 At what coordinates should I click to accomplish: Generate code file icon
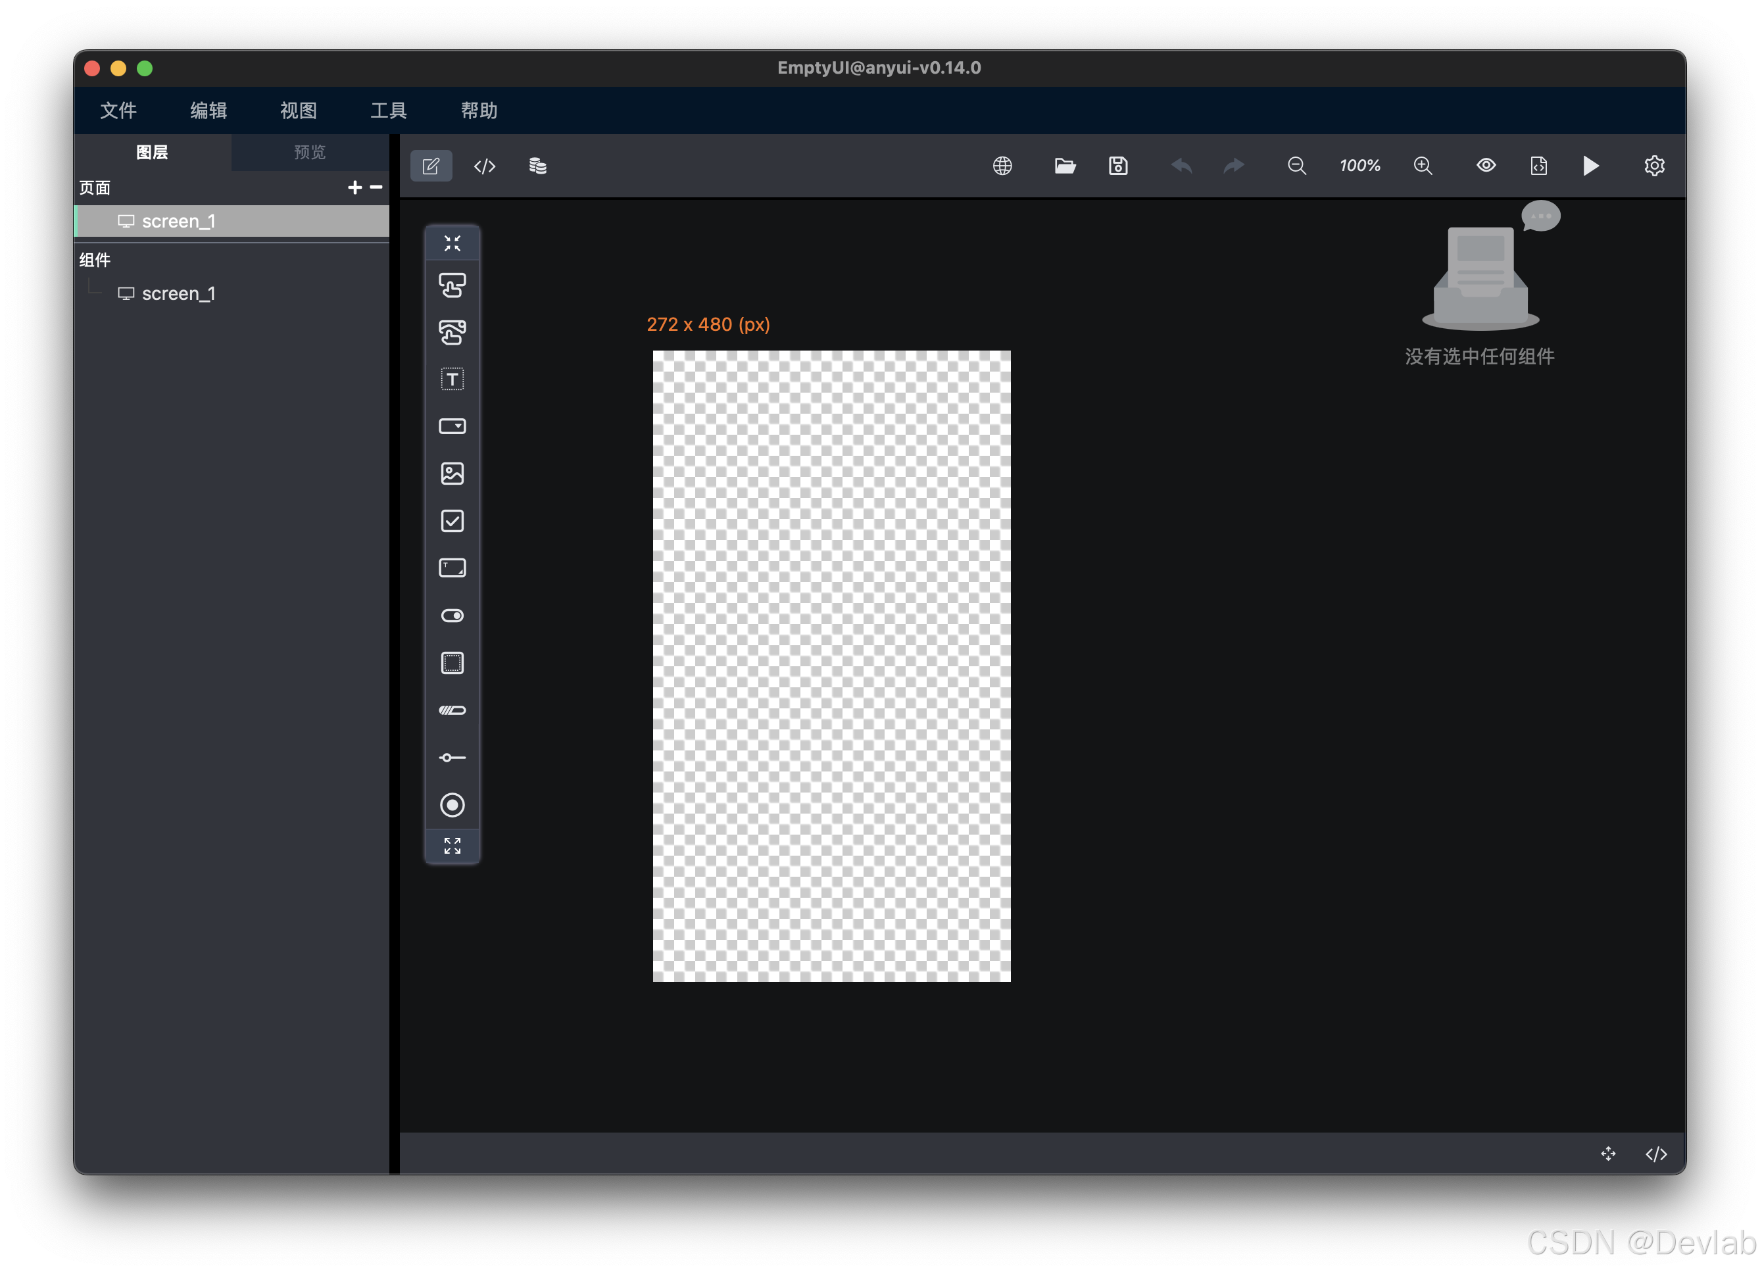coord(1539,166)
